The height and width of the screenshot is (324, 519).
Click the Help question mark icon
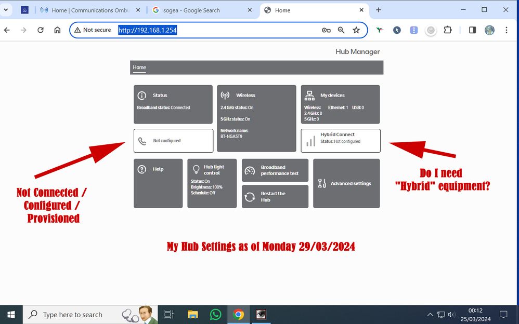click(141, 169)
